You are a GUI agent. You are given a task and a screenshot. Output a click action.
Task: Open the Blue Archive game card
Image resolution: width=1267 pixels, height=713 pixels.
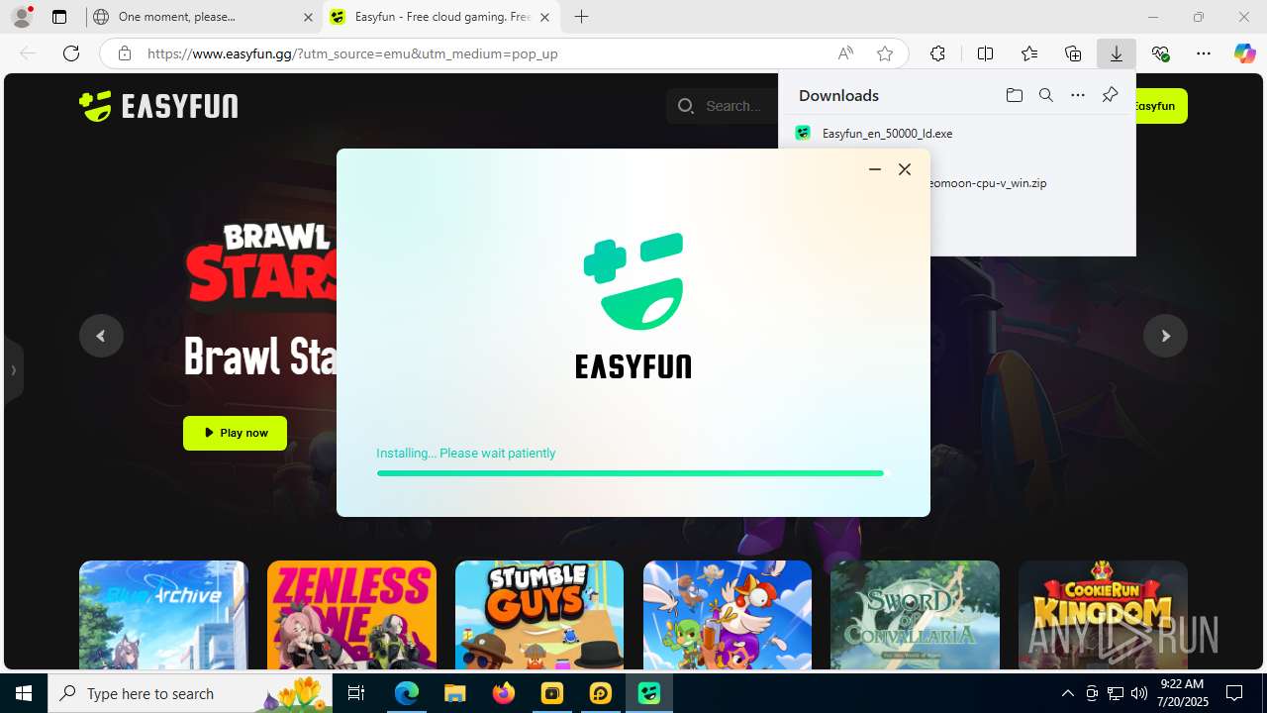pyautogui.click(x=163, y=615)
